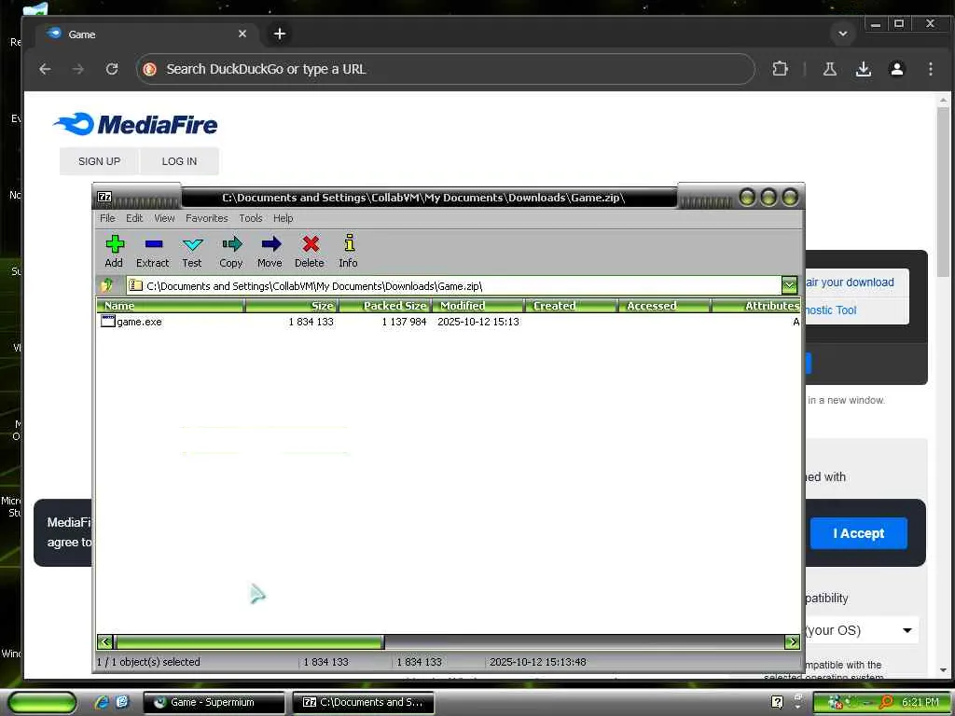Open the browser tab search dropdown
Screen dimensions: 955x716
pyautogui.click(x=843, y=34)
